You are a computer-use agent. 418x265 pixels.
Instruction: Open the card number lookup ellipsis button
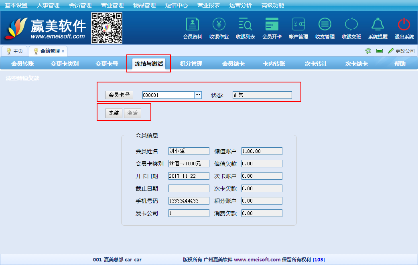(x=198, y=95)
